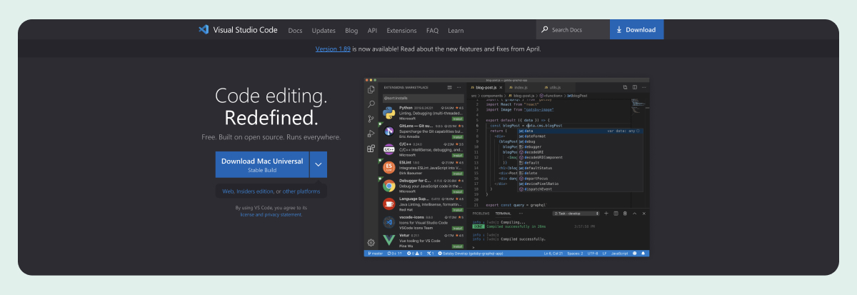The image size is (857, 295).
Task: Open the Source Control icon in activity bar
Action: [371, 119]
